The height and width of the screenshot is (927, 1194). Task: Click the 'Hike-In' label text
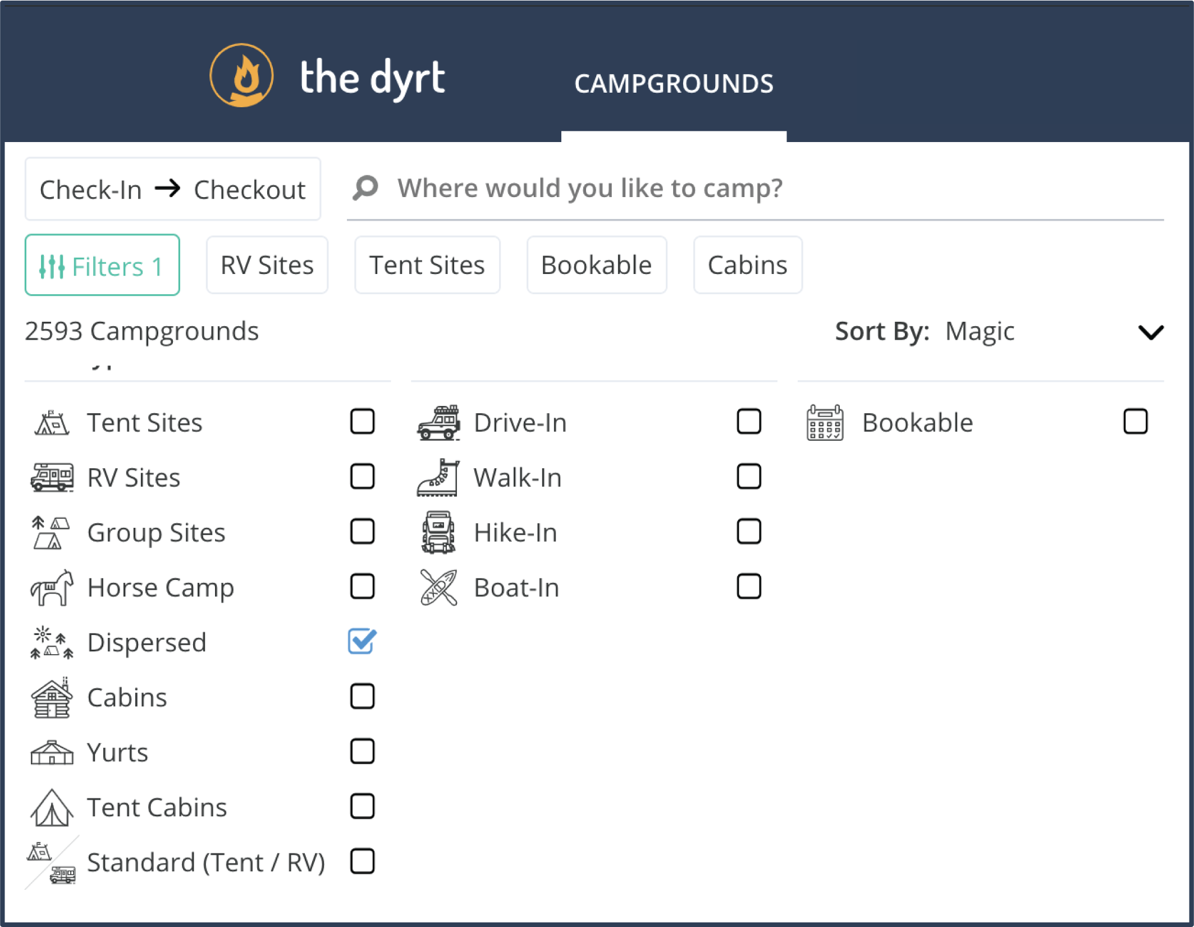coord(515,532)
